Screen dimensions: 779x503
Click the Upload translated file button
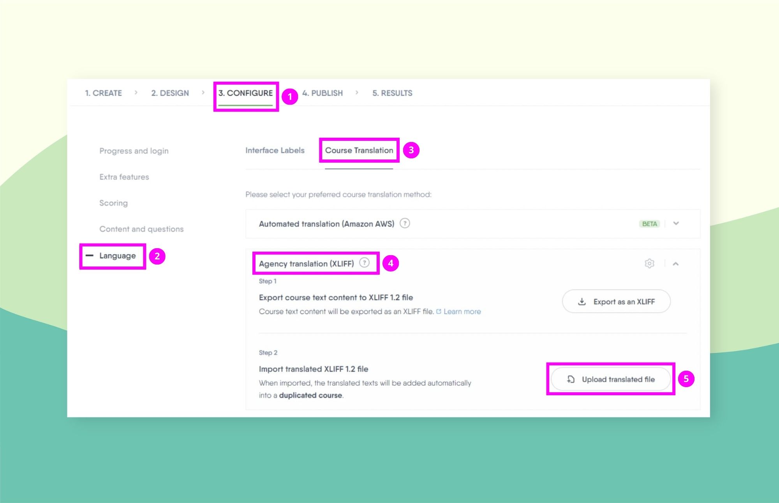point(611,379)
